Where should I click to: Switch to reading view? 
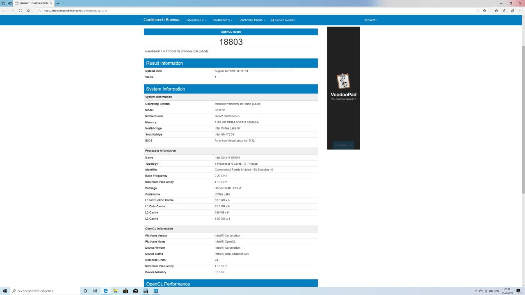coord(478,11)
